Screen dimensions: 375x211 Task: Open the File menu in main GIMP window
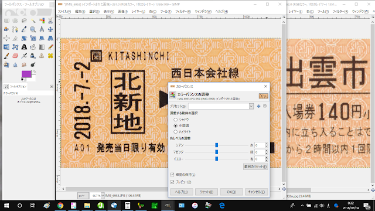click(64, 12)
